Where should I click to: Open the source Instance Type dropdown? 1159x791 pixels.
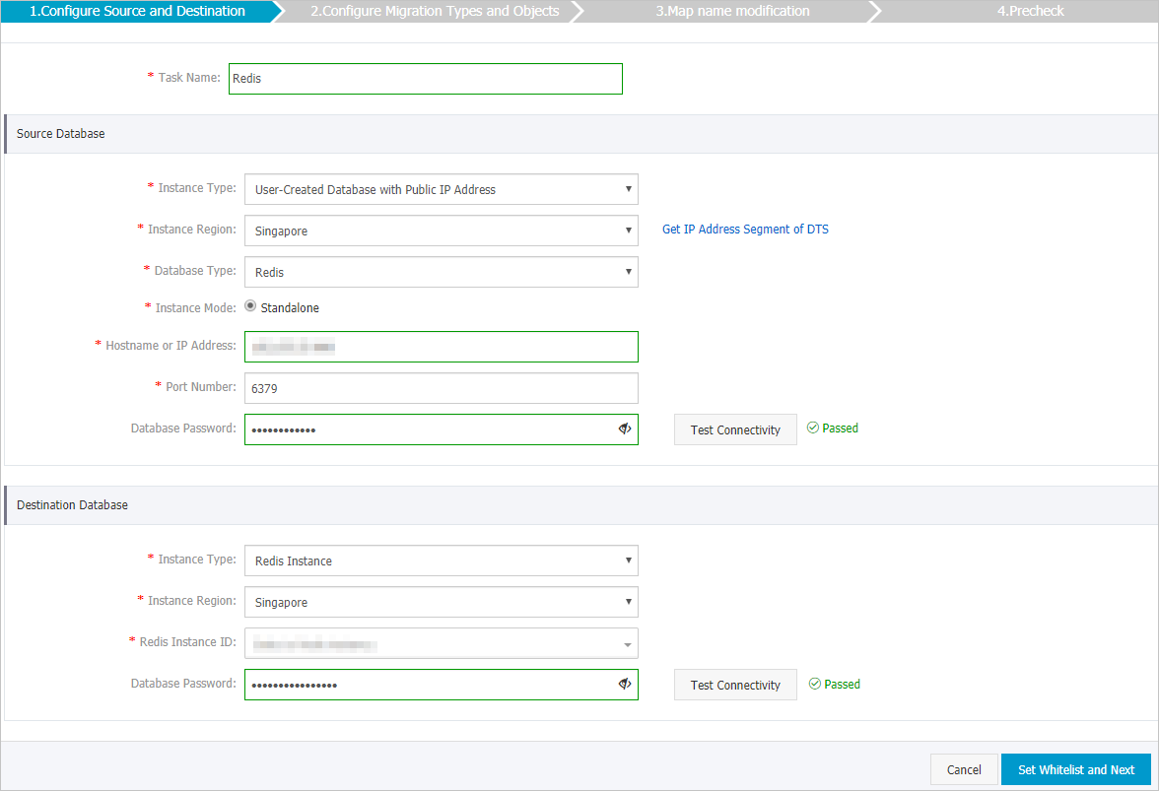coord(628,188)
